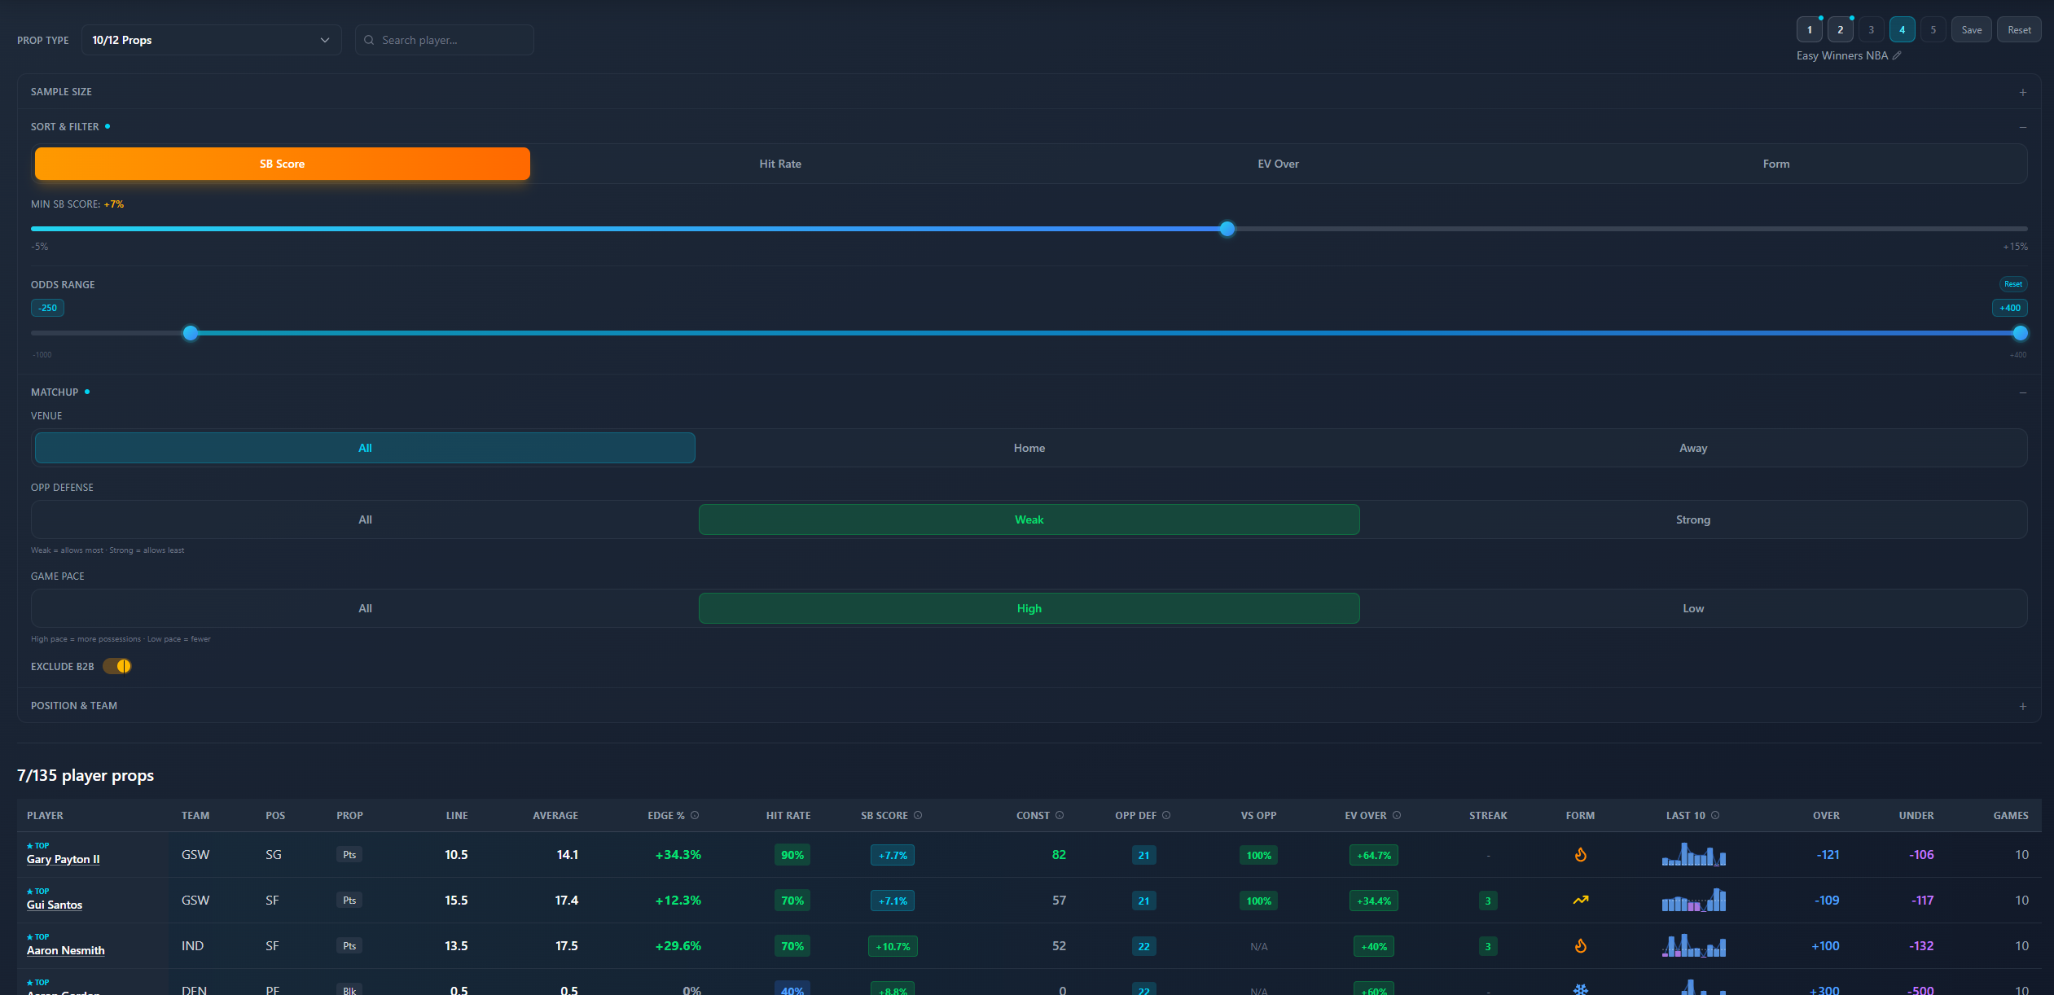Viewport: 2054px width, 995px height.
Task: Switch sorting to Hit Rate
Action: [x=779, y=163]
